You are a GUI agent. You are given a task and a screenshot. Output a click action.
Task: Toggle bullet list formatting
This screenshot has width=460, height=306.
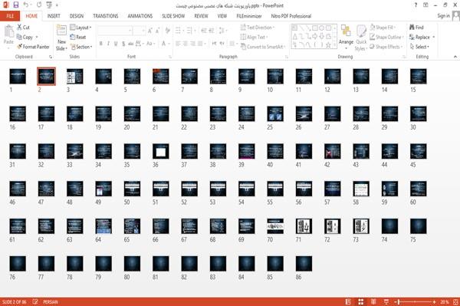(179, 31)
